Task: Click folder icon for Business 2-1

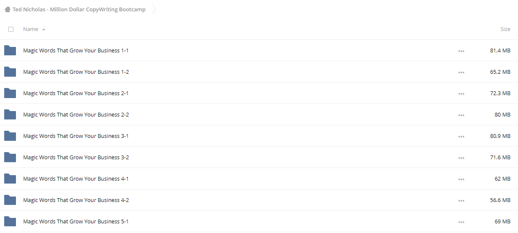Action: click(10, 93)
